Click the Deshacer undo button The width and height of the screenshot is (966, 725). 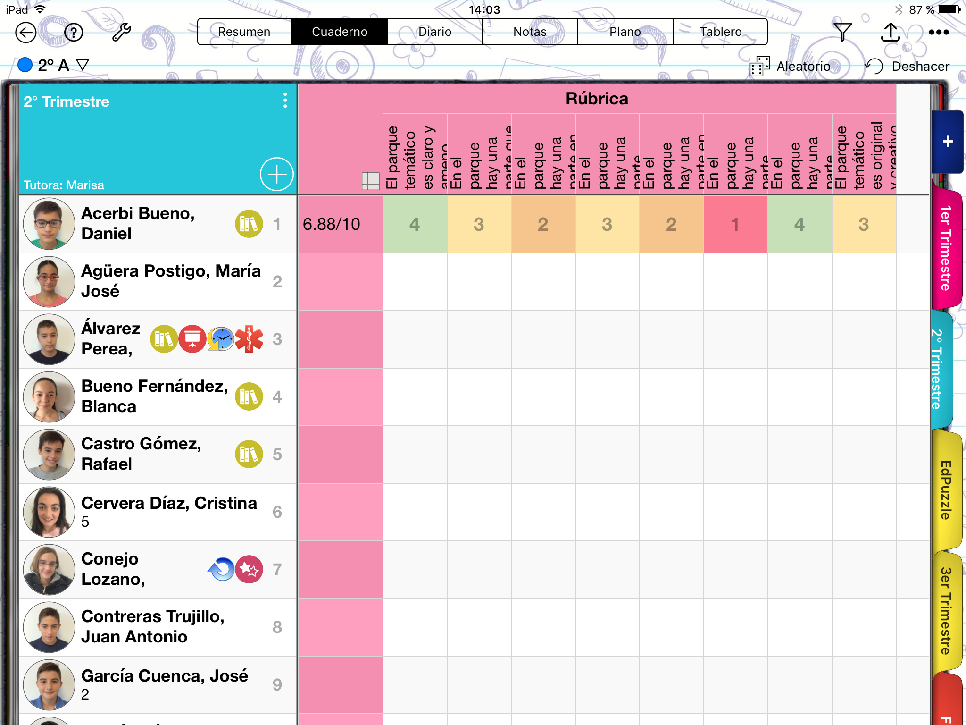[x=908, y=66]
